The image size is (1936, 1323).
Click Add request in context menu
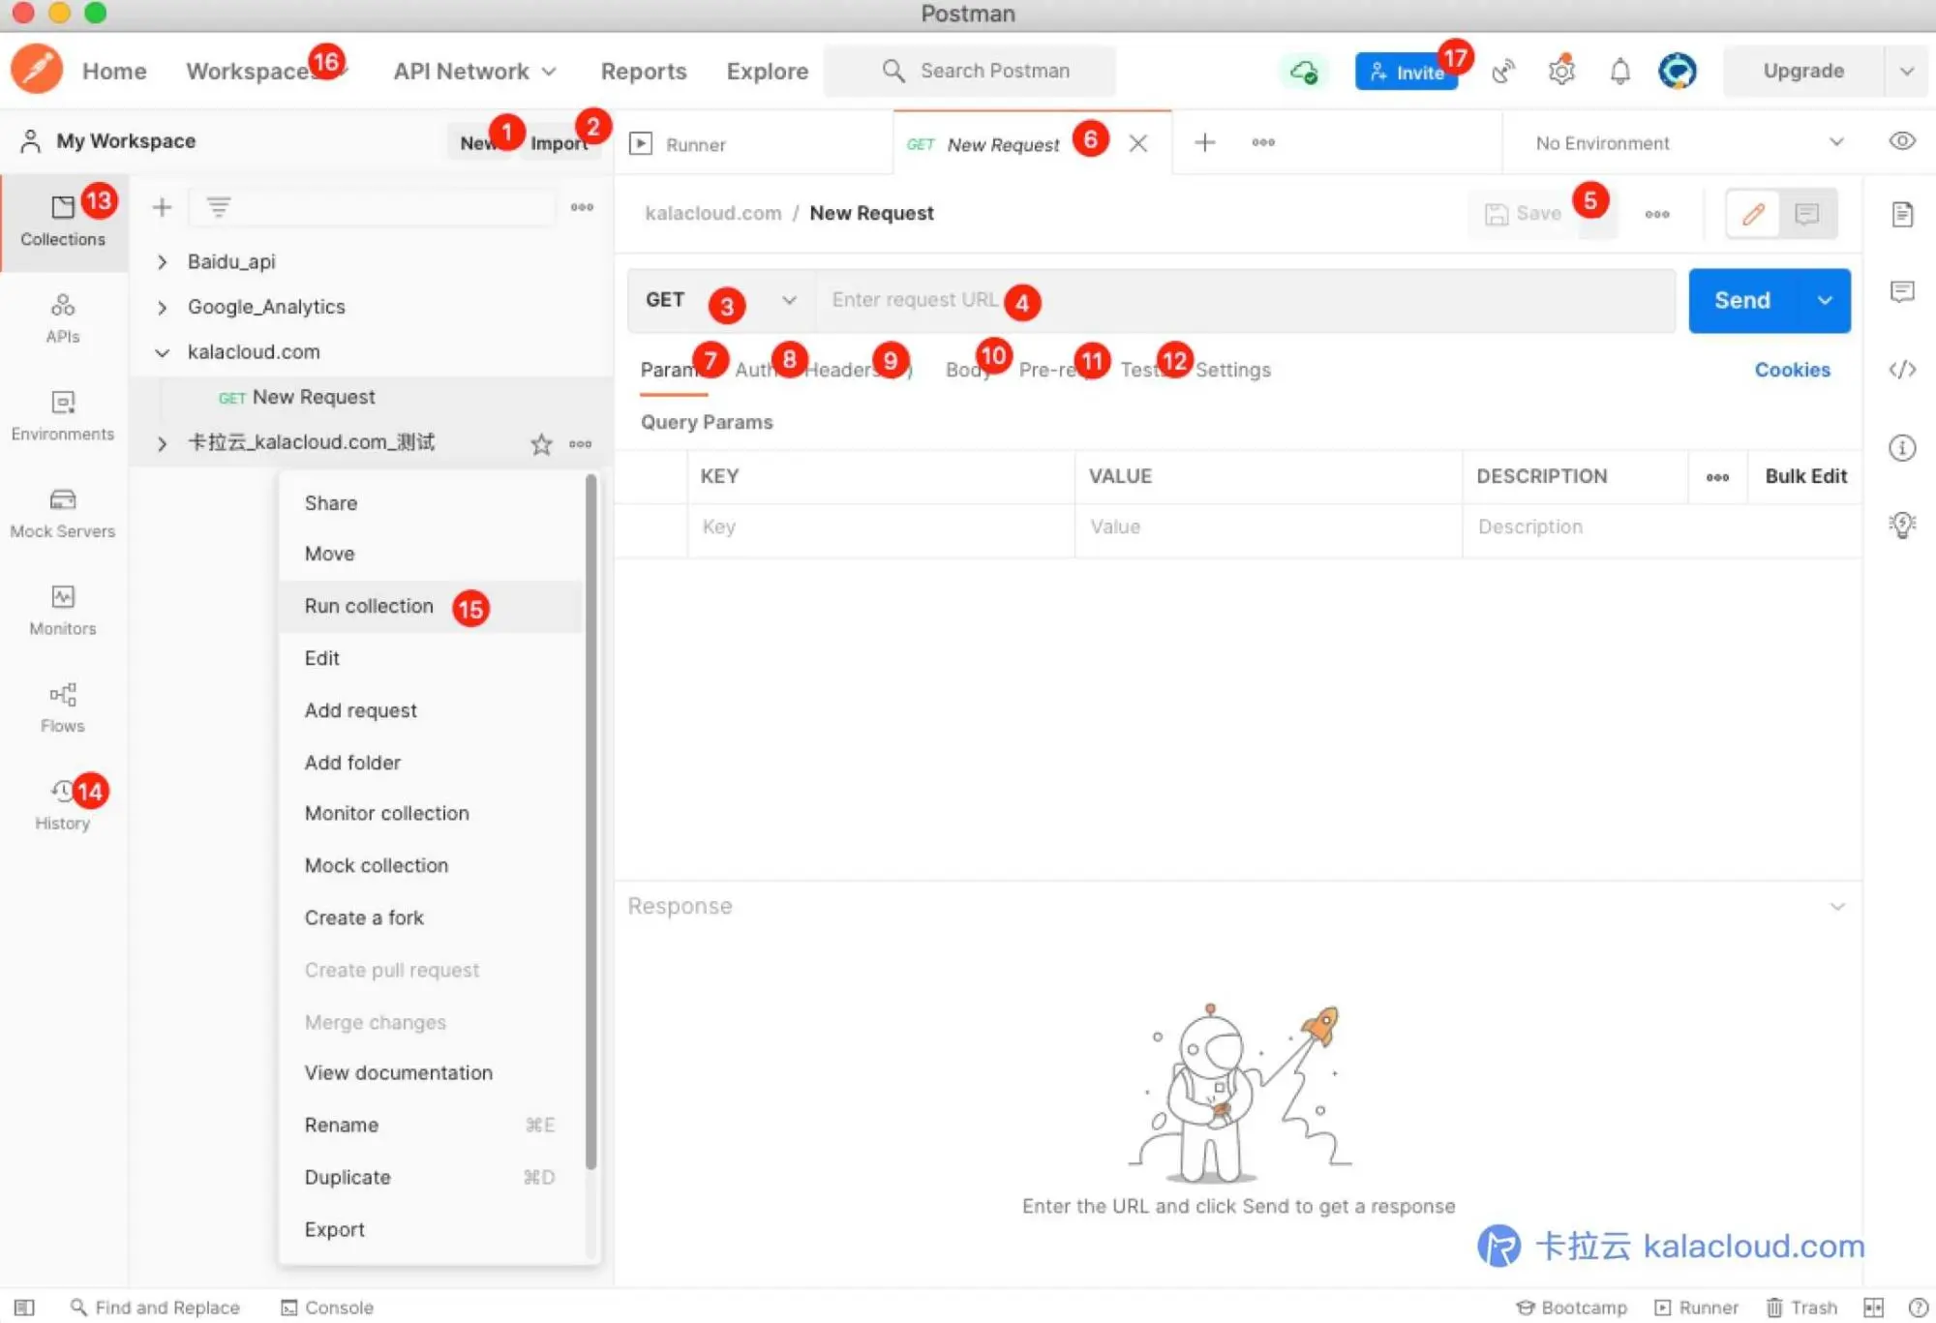point(360,709)
